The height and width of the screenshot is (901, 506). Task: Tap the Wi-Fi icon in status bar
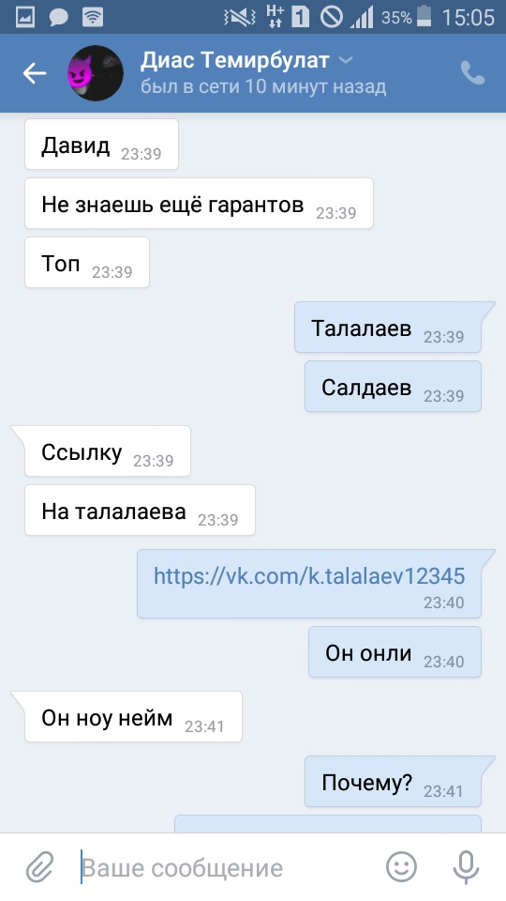93,17
